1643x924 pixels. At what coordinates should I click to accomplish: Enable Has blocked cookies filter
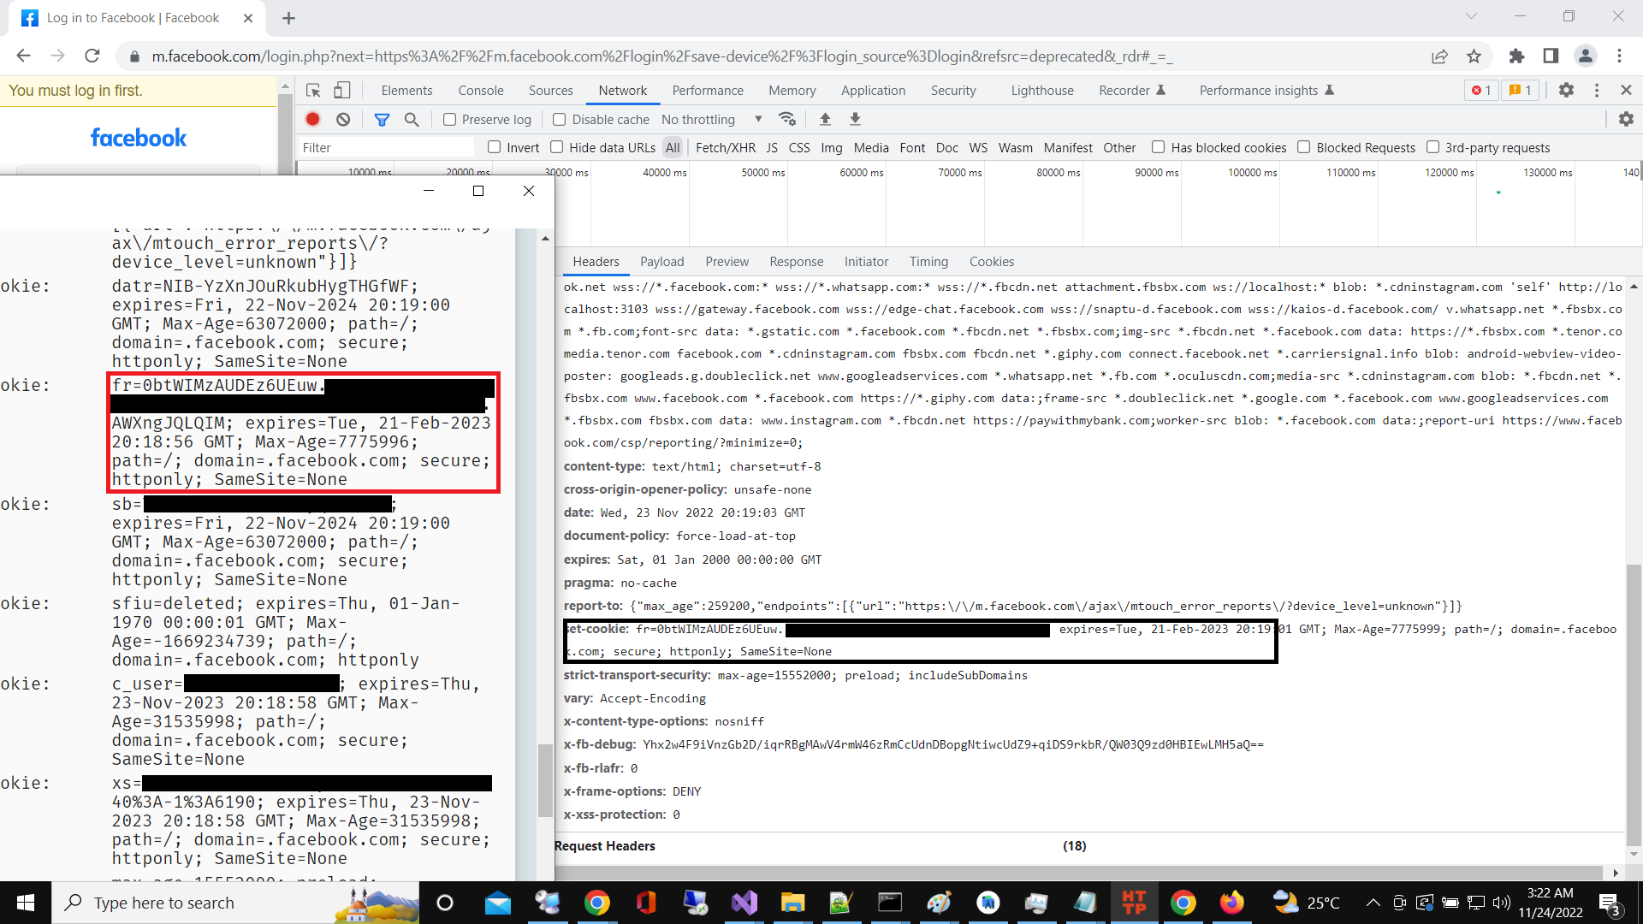point(1159,147)
